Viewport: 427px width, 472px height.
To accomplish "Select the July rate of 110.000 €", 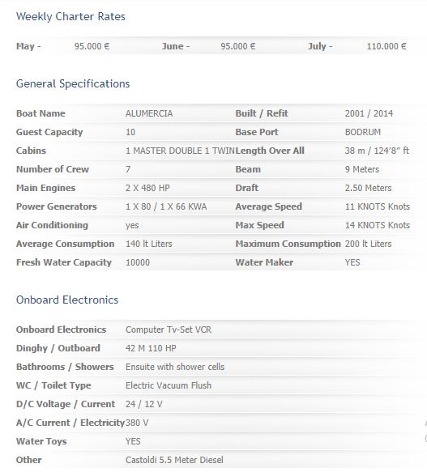I will [x=386, y=46].
